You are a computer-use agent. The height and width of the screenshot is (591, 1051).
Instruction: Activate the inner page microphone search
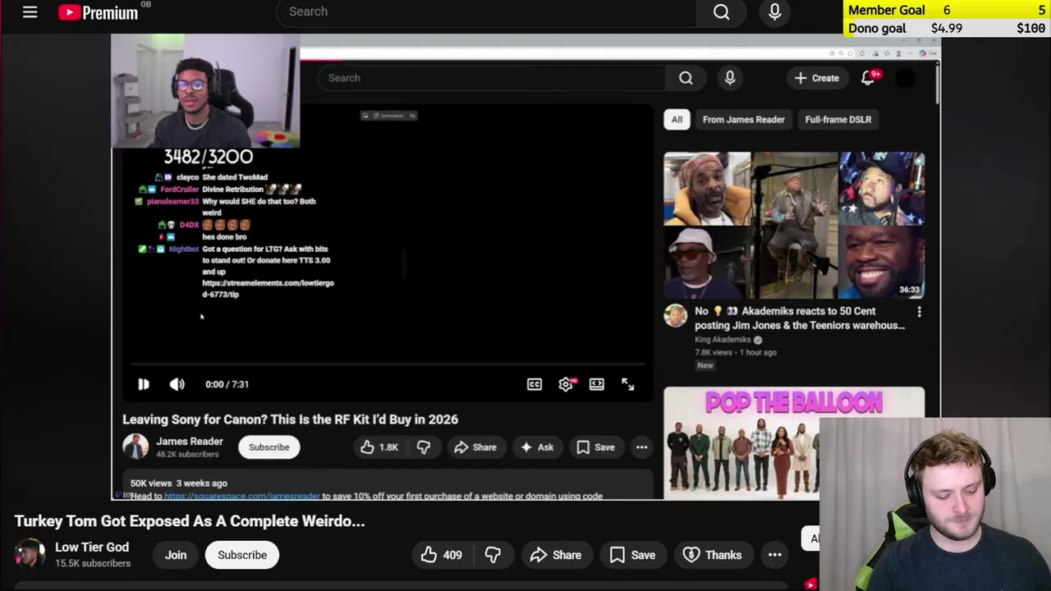click(730, 78)
